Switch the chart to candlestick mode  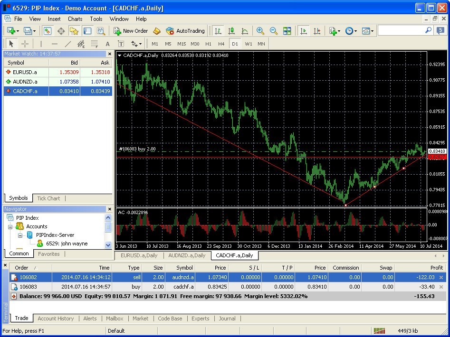231,31
